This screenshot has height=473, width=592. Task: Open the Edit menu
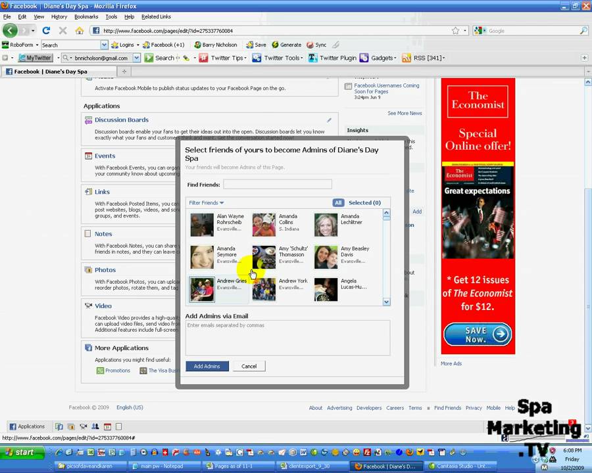[22, 16]
